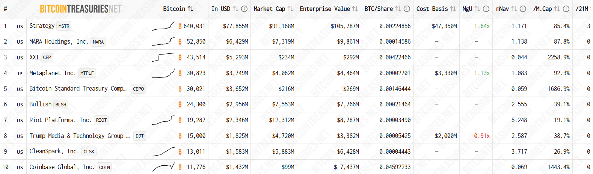Image resolution: width=593 pixels, height=174 pixels.
Task: Open the BitcoinTreasuries.NET logo link
Action: click(81, 9)
